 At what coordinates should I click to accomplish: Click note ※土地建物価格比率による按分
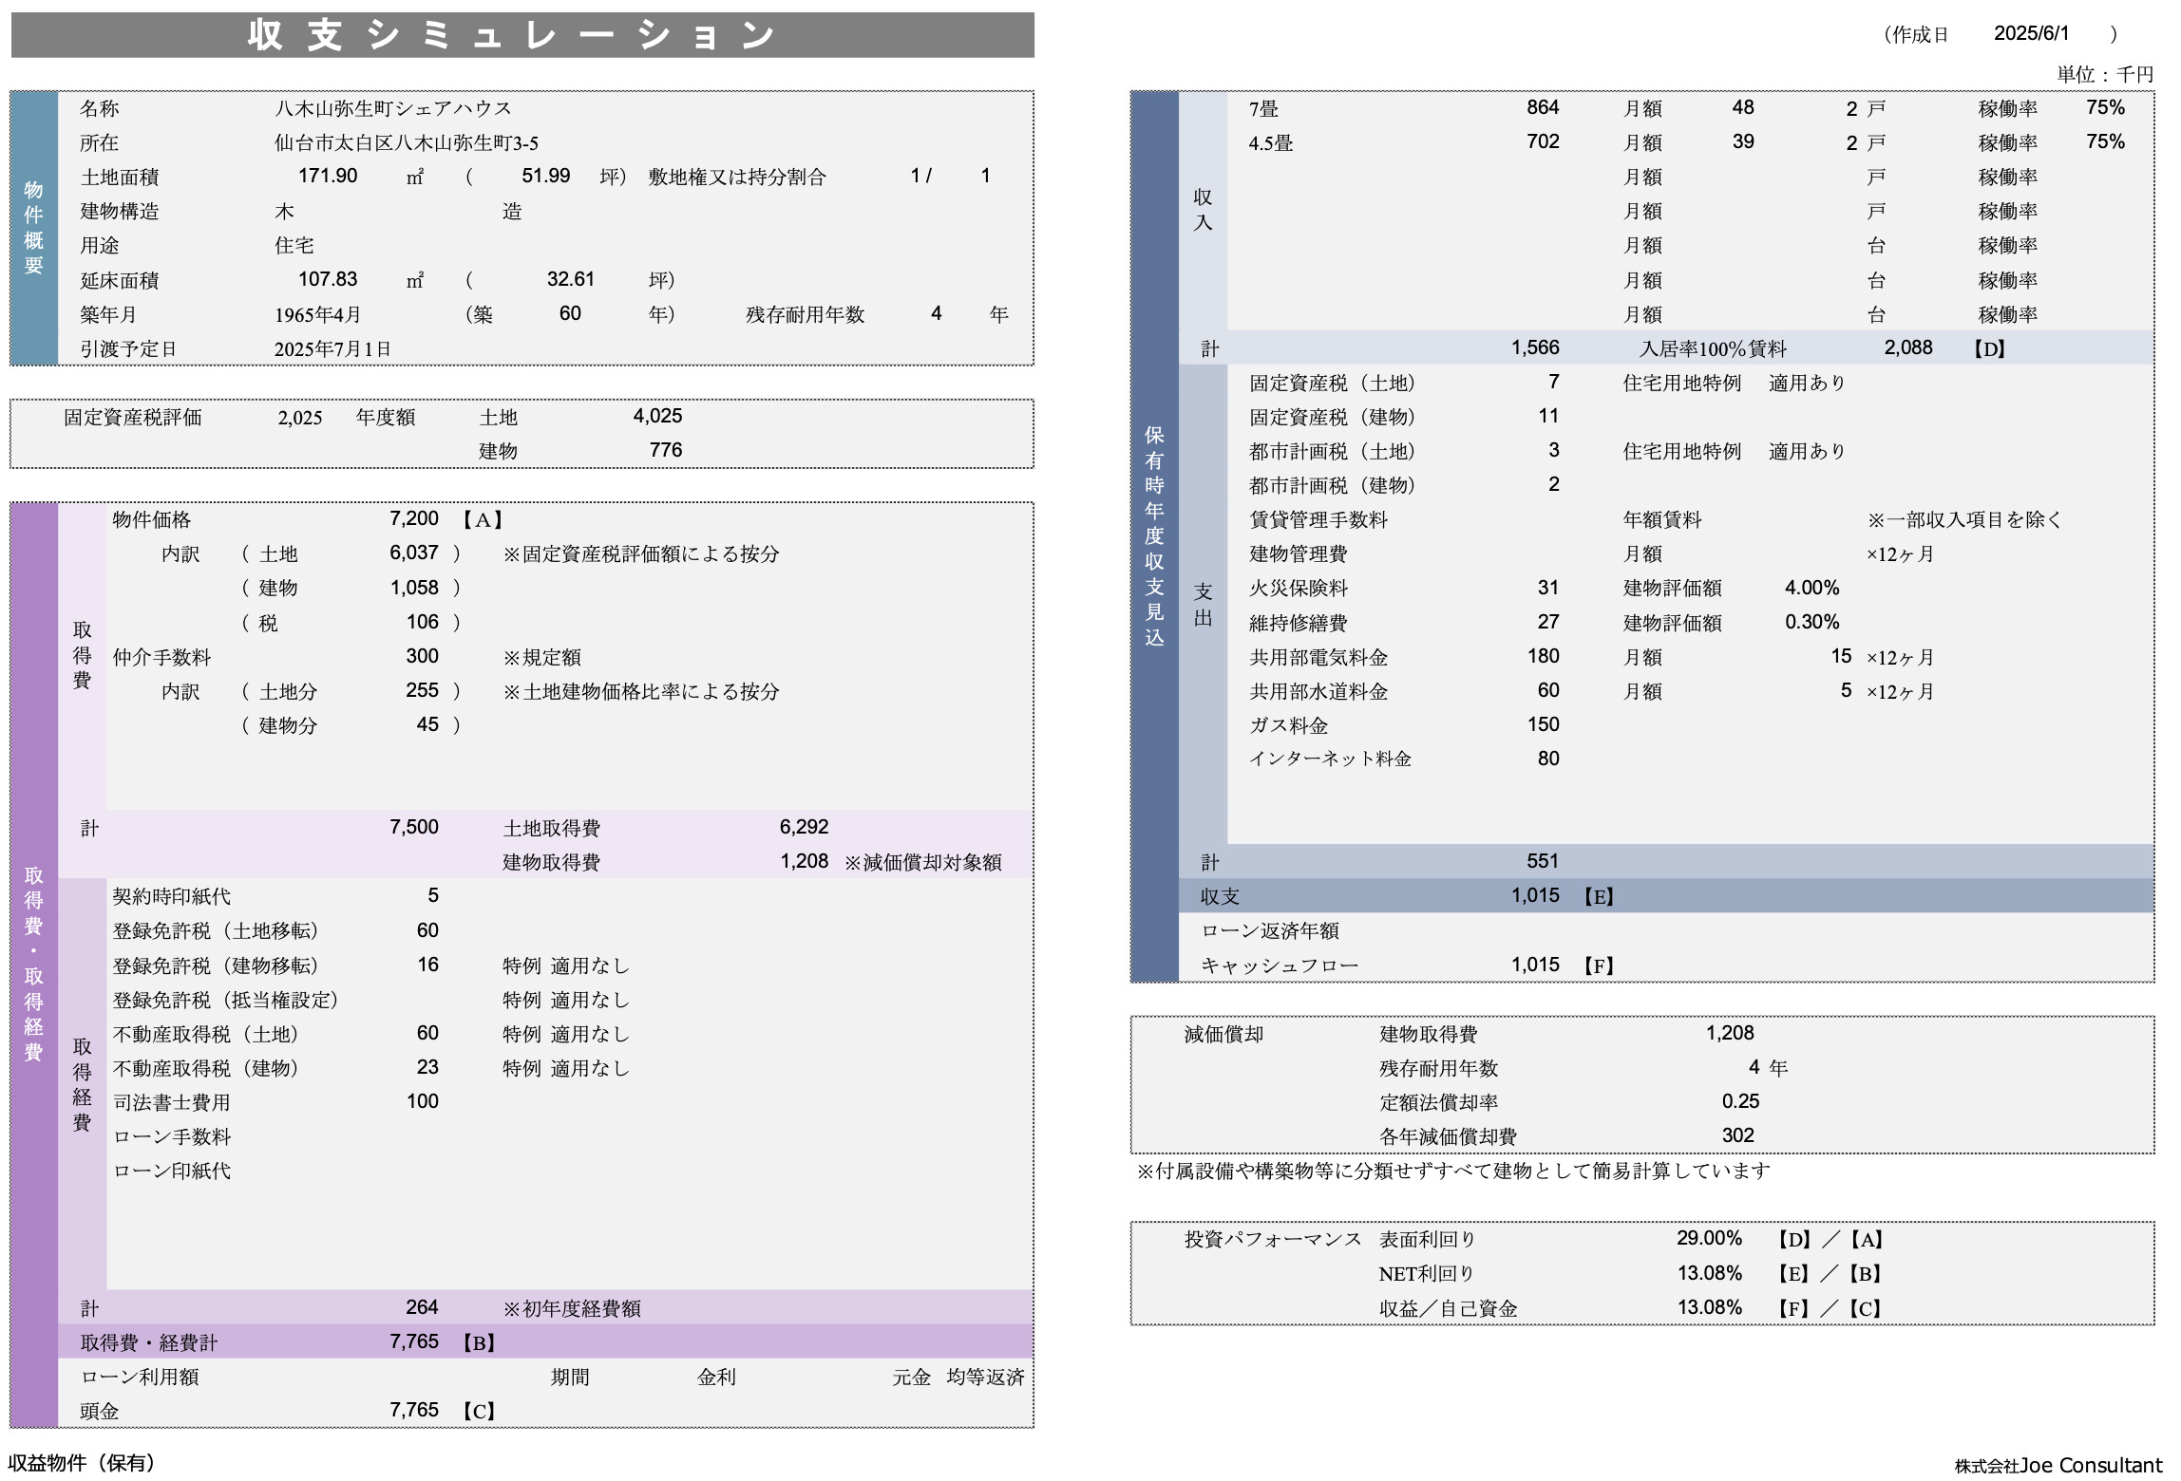[641, 691]
